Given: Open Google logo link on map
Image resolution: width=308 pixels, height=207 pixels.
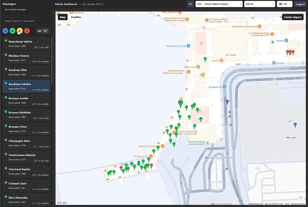Looking at the screenshot, I should [x=62, y=202].
